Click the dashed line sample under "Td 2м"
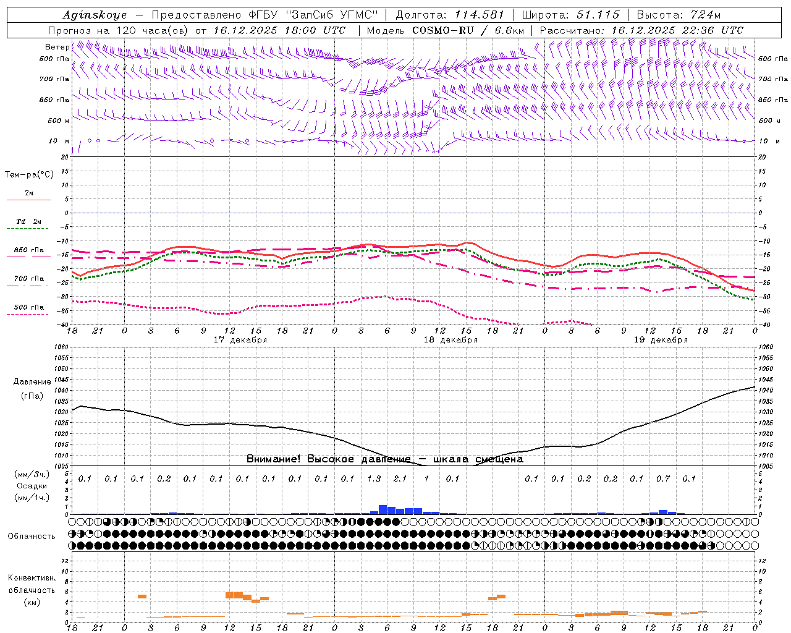The width and height of the screenshot is (791, 633). (x=27, y=229)
